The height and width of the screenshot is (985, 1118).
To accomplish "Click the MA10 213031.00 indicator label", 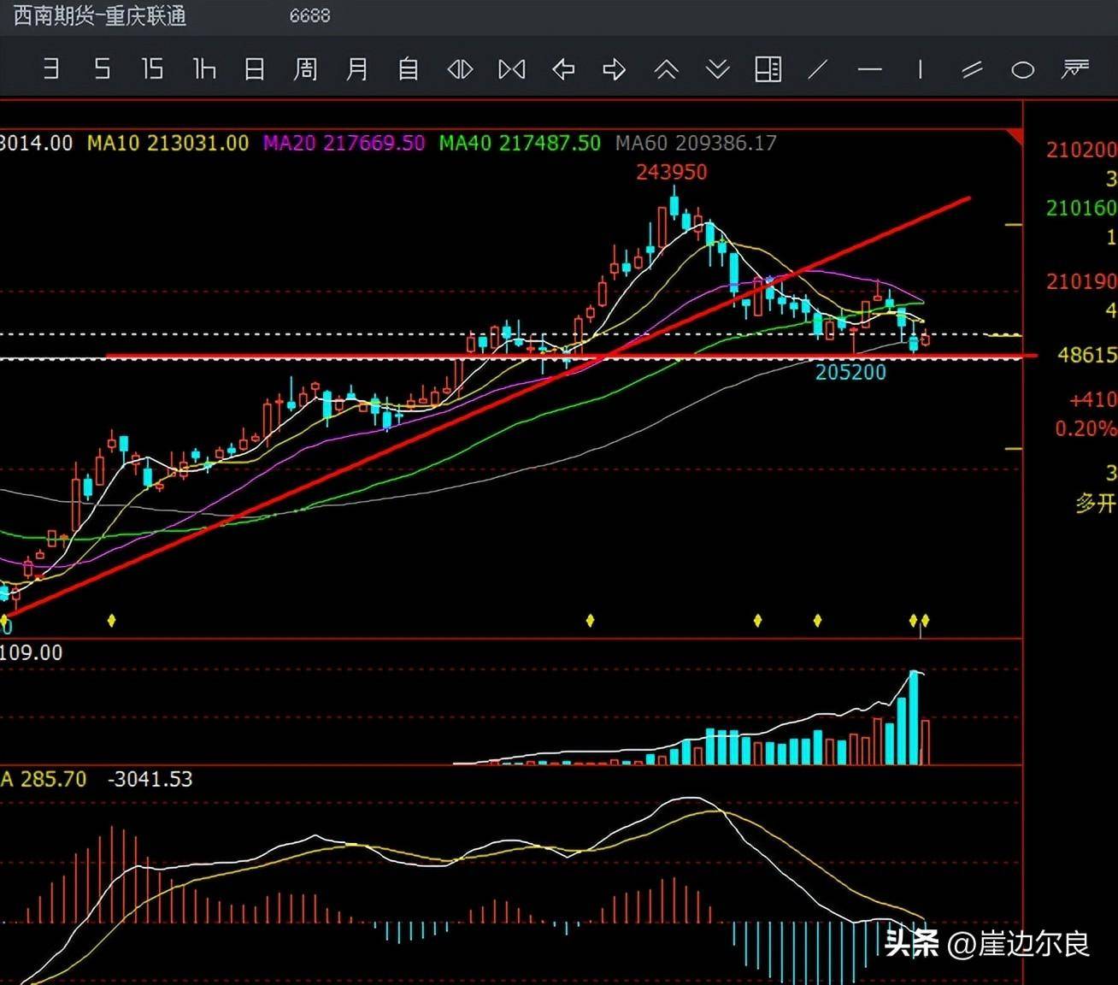I will (168, 143).
